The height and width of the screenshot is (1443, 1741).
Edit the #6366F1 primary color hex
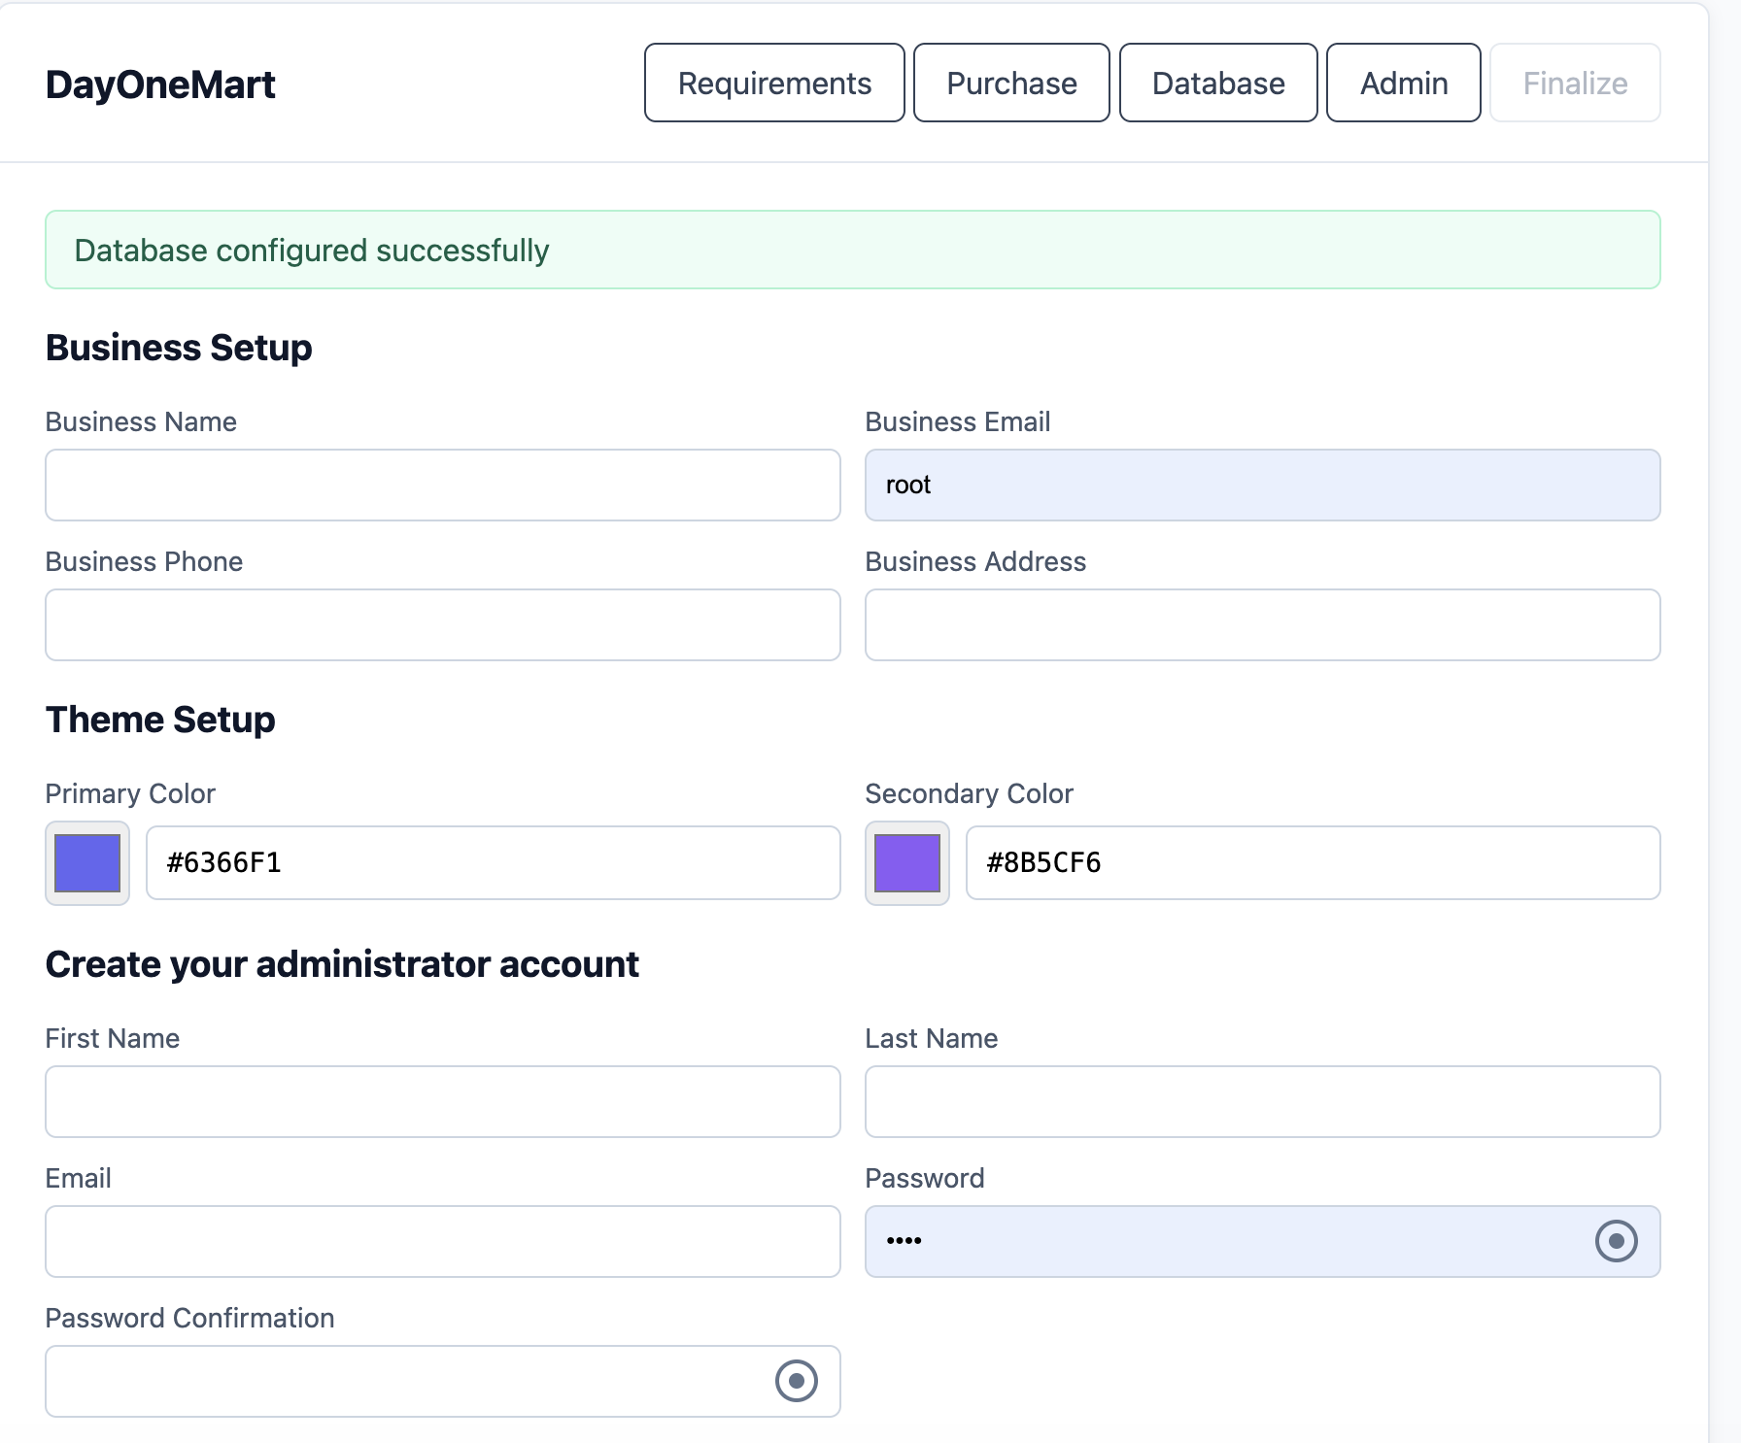click(493, 862)
